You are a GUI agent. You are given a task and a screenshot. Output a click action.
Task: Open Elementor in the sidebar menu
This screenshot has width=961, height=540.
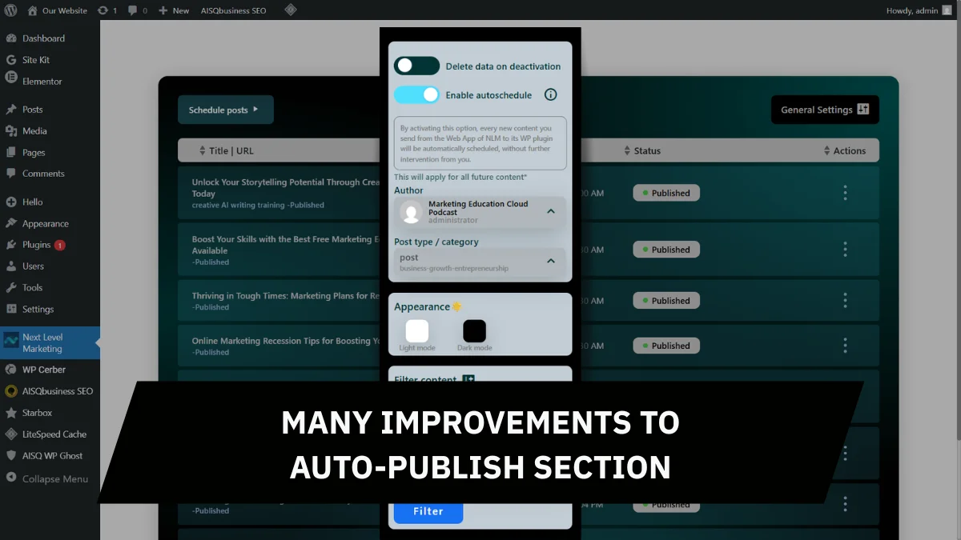tap(42, 82)
